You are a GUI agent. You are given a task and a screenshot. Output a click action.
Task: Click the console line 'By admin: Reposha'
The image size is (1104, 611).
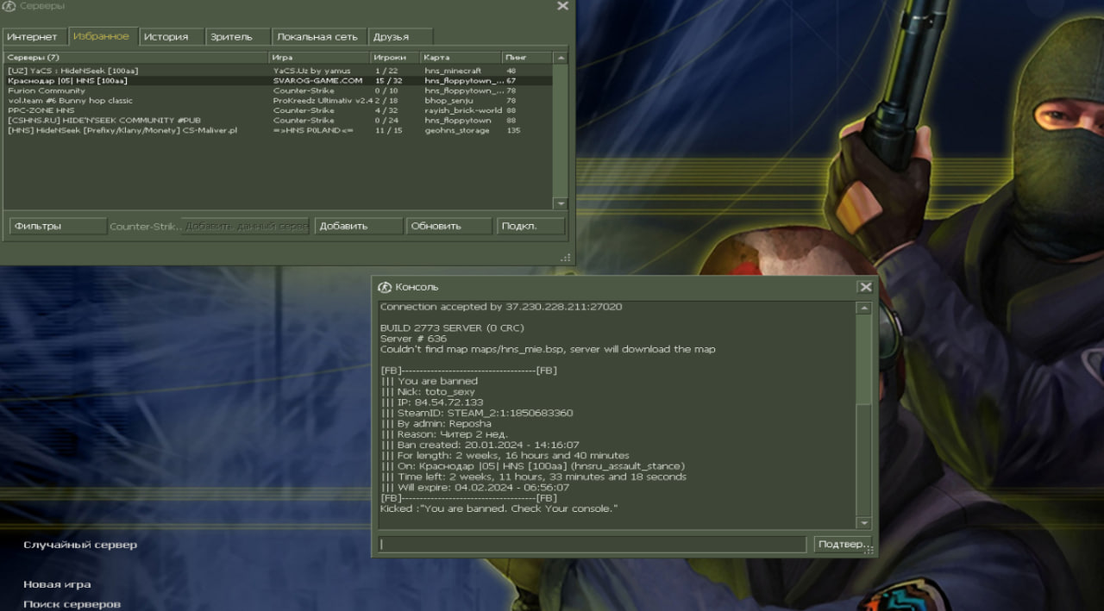(x=436, y=423)
